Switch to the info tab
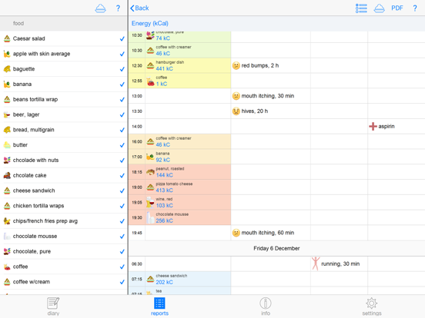Screen dimensions: 425x318 266,306
